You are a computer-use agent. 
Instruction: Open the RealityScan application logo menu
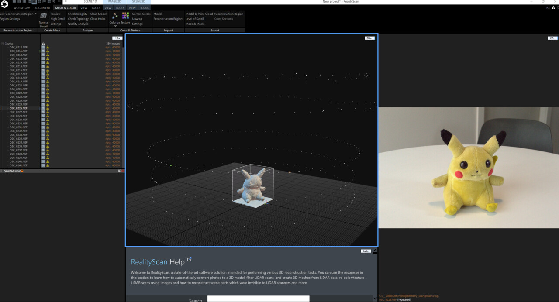[4, 4]
